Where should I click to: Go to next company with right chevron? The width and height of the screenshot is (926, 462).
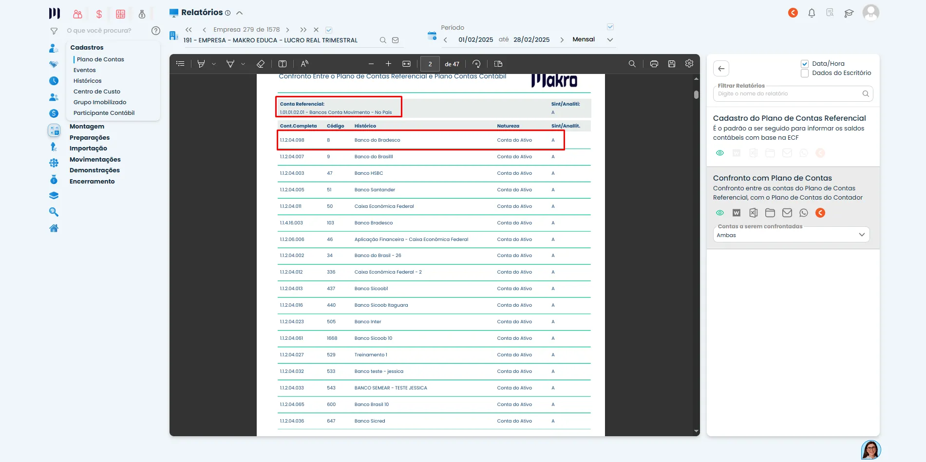[288, 30]
